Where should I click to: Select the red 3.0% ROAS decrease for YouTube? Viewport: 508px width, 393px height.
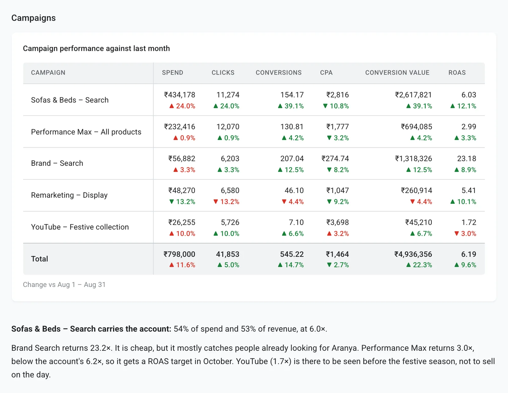[x=465, y=234]
